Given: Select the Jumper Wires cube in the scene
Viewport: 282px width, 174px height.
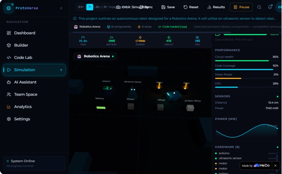Looking at the screenshot, I should click(x=190, y=108).
